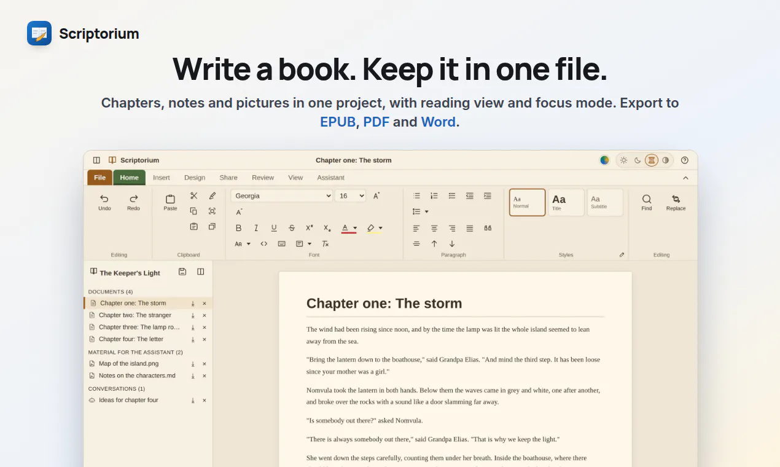Apply superscript formatting
780x467 pixels.
[x=310, y=228]
